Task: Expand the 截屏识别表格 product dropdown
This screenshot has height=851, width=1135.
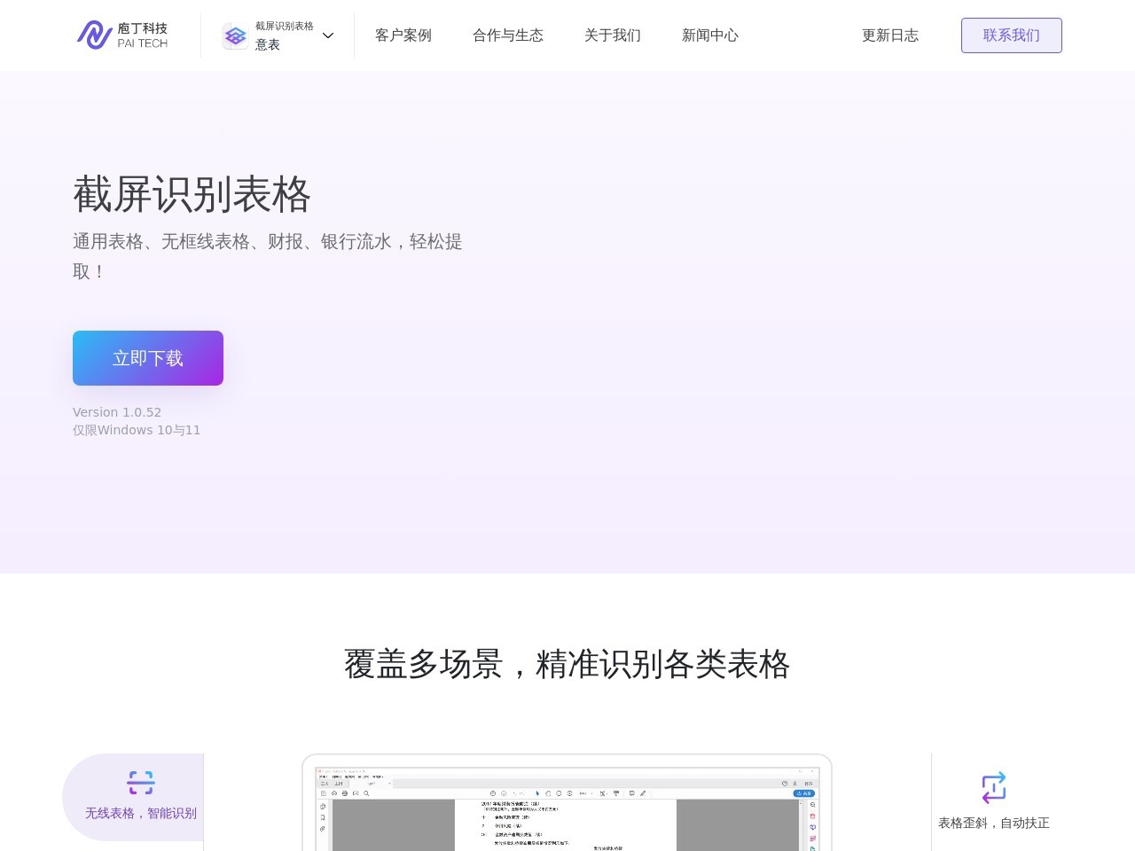Action: (328, 35)
